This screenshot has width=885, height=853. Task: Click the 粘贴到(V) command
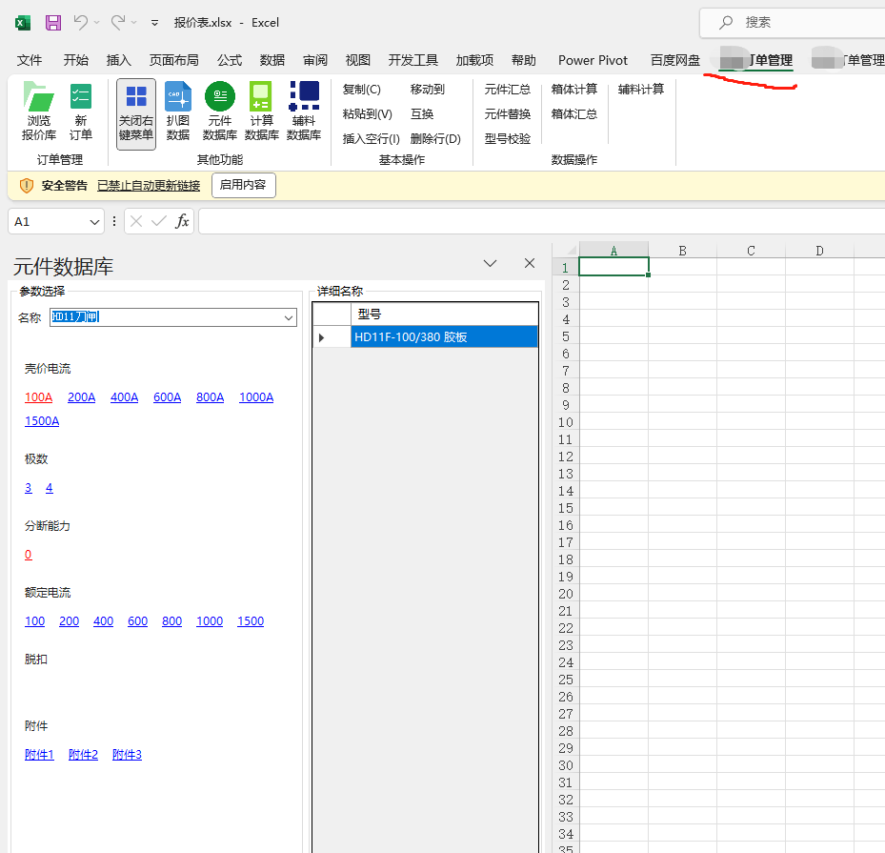pos(368,114)
